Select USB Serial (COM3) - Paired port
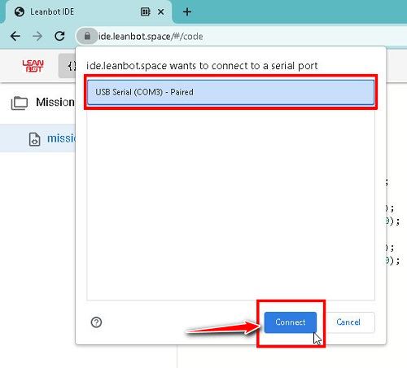The width and height of the screenshot is (407, 368). coord(230,92)
